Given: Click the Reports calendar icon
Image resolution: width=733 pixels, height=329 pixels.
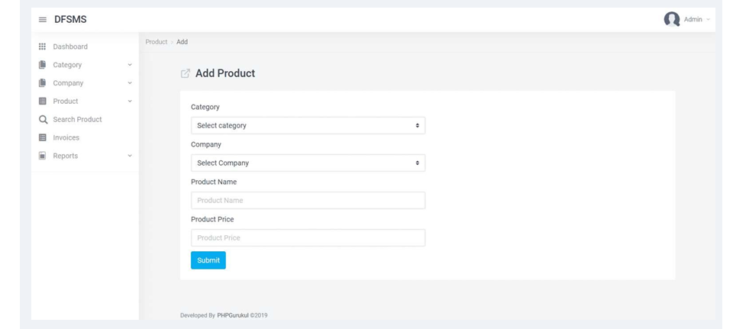Looking at the screenshot, I should (43, 156).
